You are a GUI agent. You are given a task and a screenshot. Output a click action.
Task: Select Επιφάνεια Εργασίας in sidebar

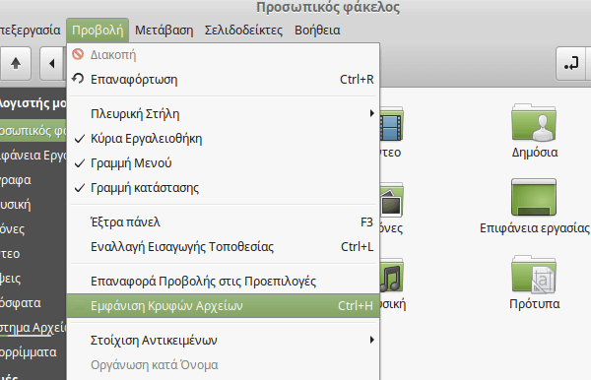[33, 156]
